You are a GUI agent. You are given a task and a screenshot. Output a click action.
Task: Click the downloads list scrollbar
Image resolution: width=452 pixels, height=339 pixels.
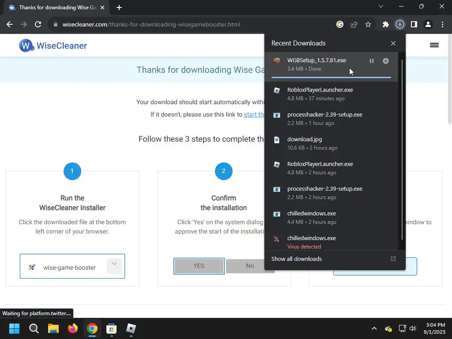pyautogui.click(x=402, y=149)
